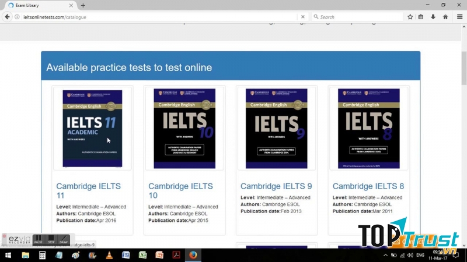Image resolution: width=467 pixels, height=262 pixels.
Task: Click the 'Publication date:Apr 2015' text
Action: click(x=178, y=221)
